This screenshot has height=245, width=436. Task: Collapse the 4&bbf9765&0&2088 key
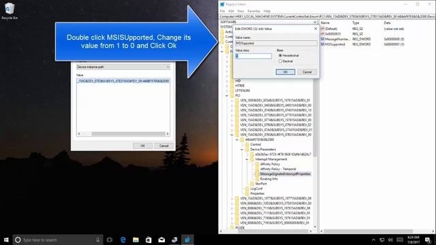pyautogui.click(x=237, y=140)
